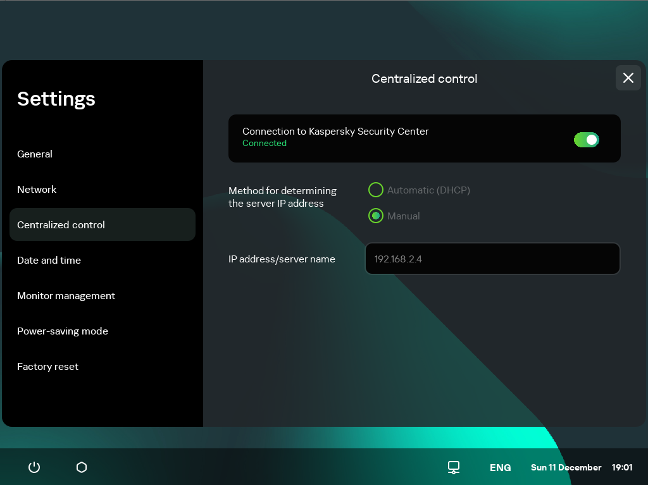This screenshot has height=485, width=648.
Task: Open the General settings section
Action: [x=35, y=154]
